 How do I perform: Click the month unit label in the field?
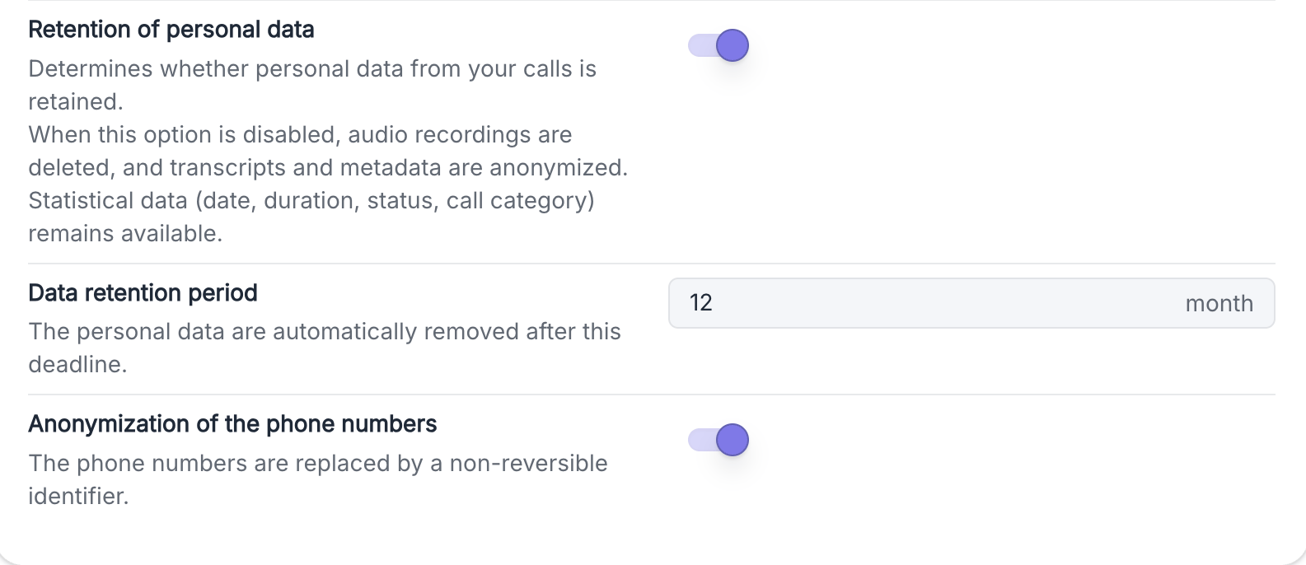point(1219,303)
